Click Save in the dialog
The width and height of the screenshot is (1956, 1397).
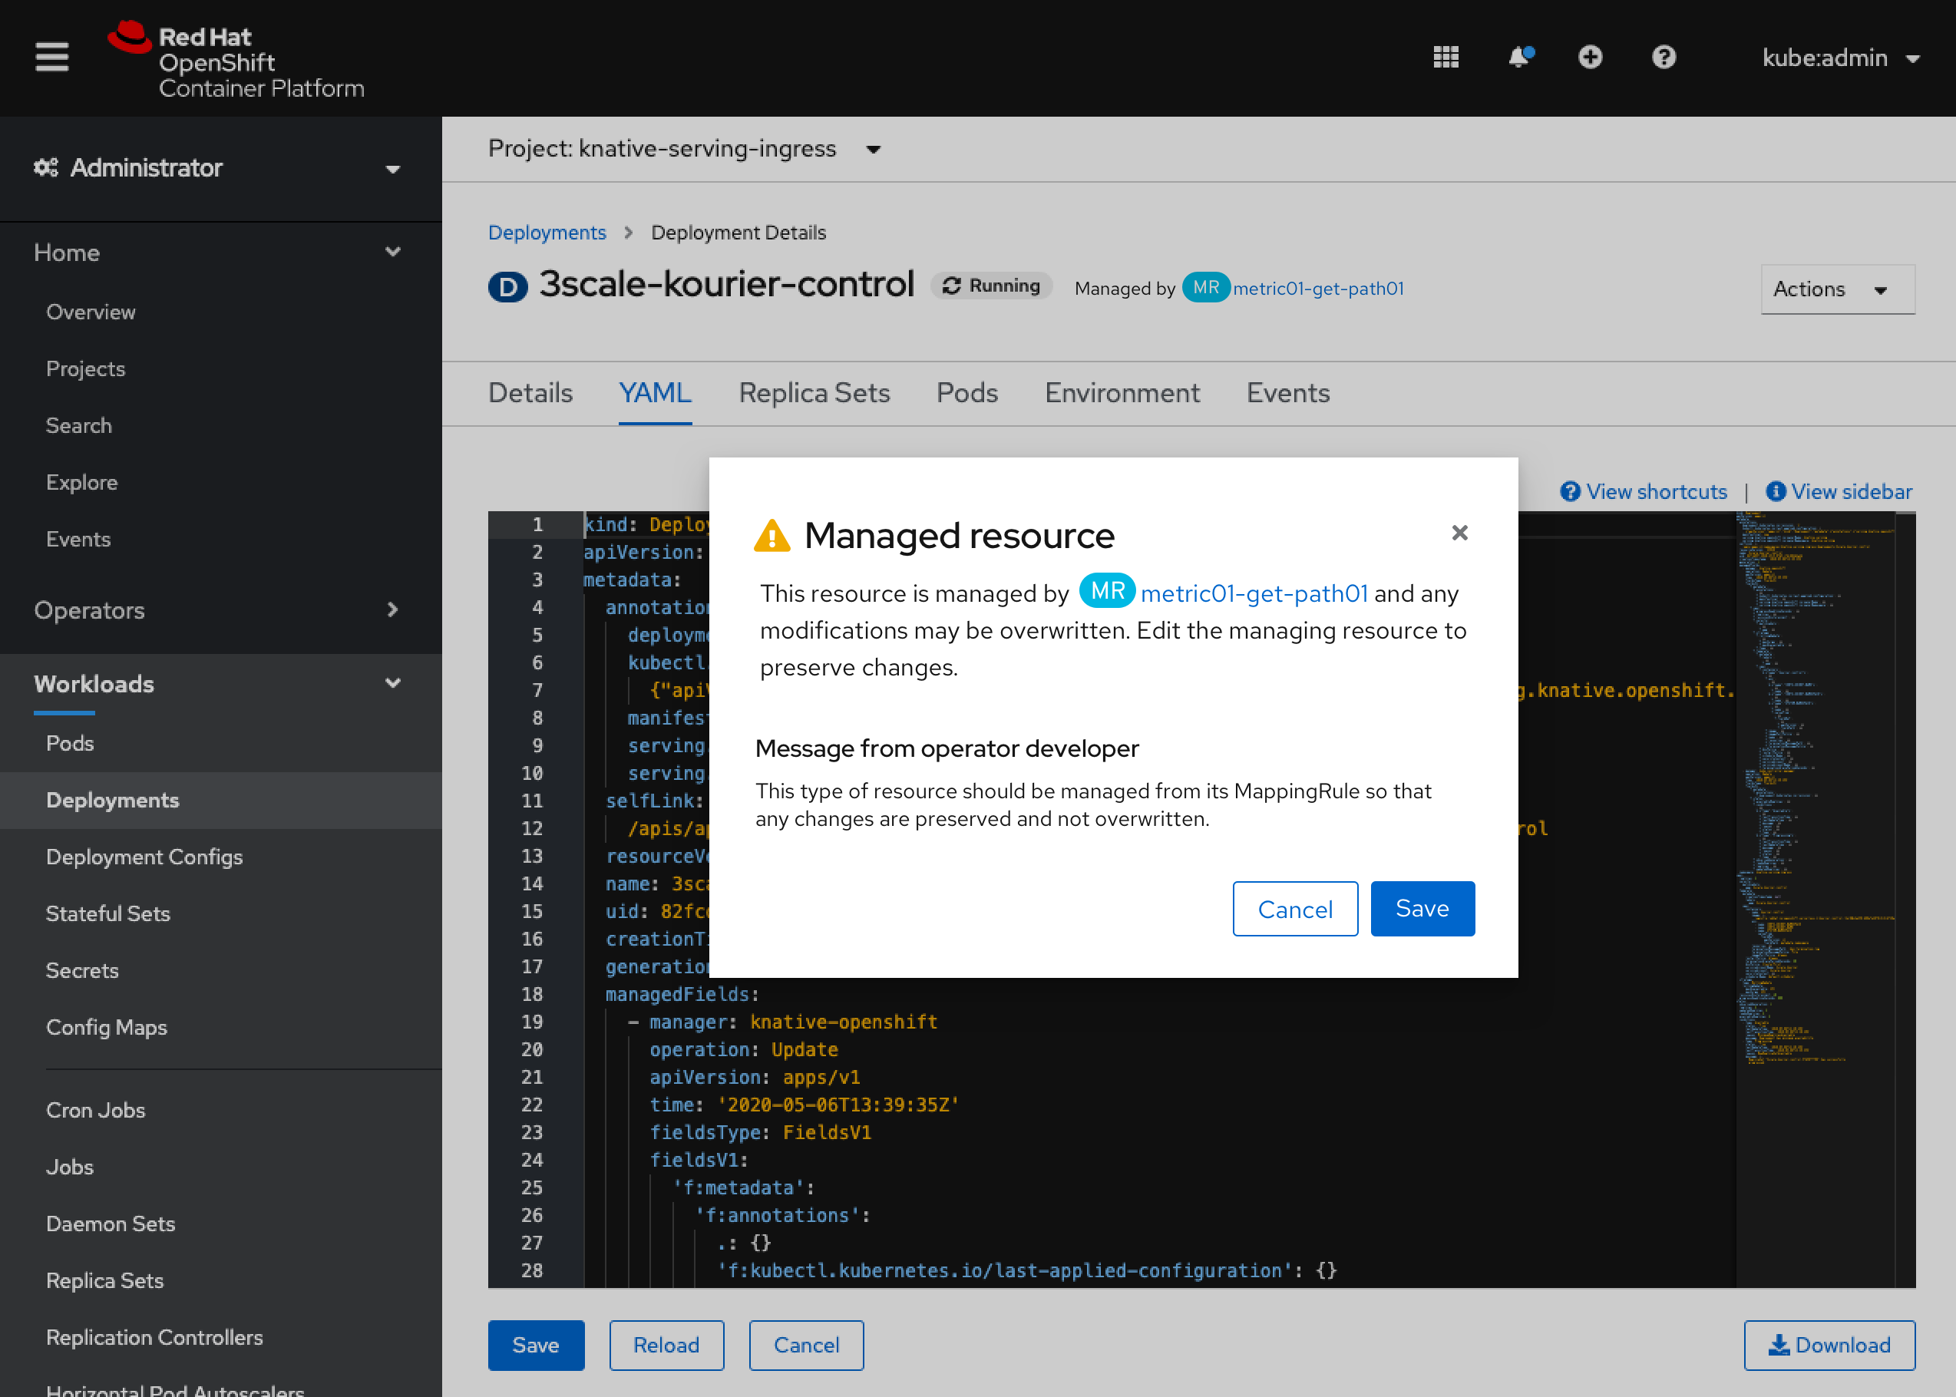click(x=1422, y=908)
